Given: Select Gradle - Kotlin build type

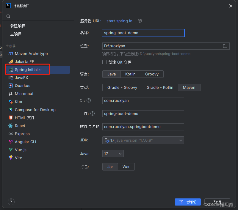Looking at the screenshot, I should point(160,87).
